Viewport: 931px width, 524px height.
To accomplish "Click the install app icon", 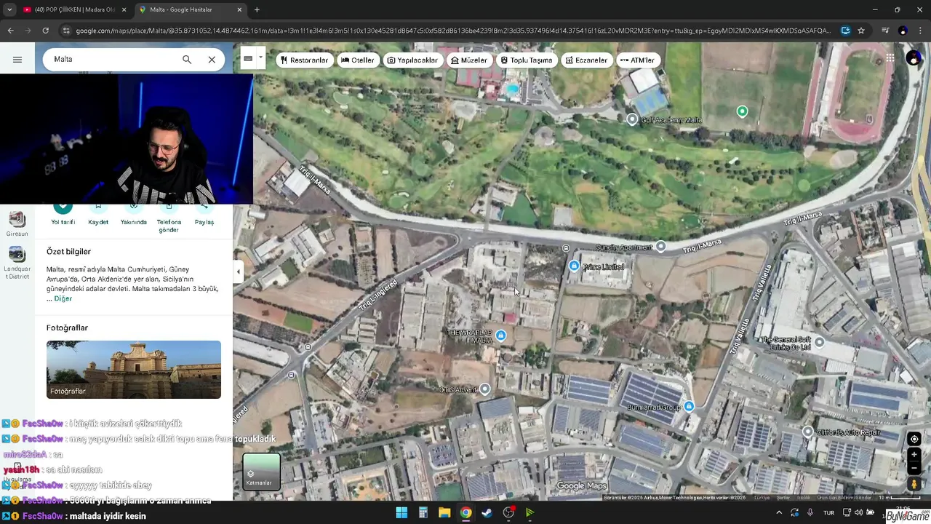I will (845, 31).
